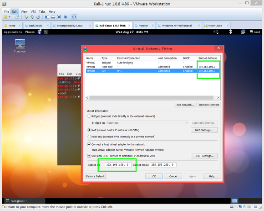This screenshot has height=211, width=264.
Task: Click the Bluetooth icon in Kali panel
Action: (230, 32)
